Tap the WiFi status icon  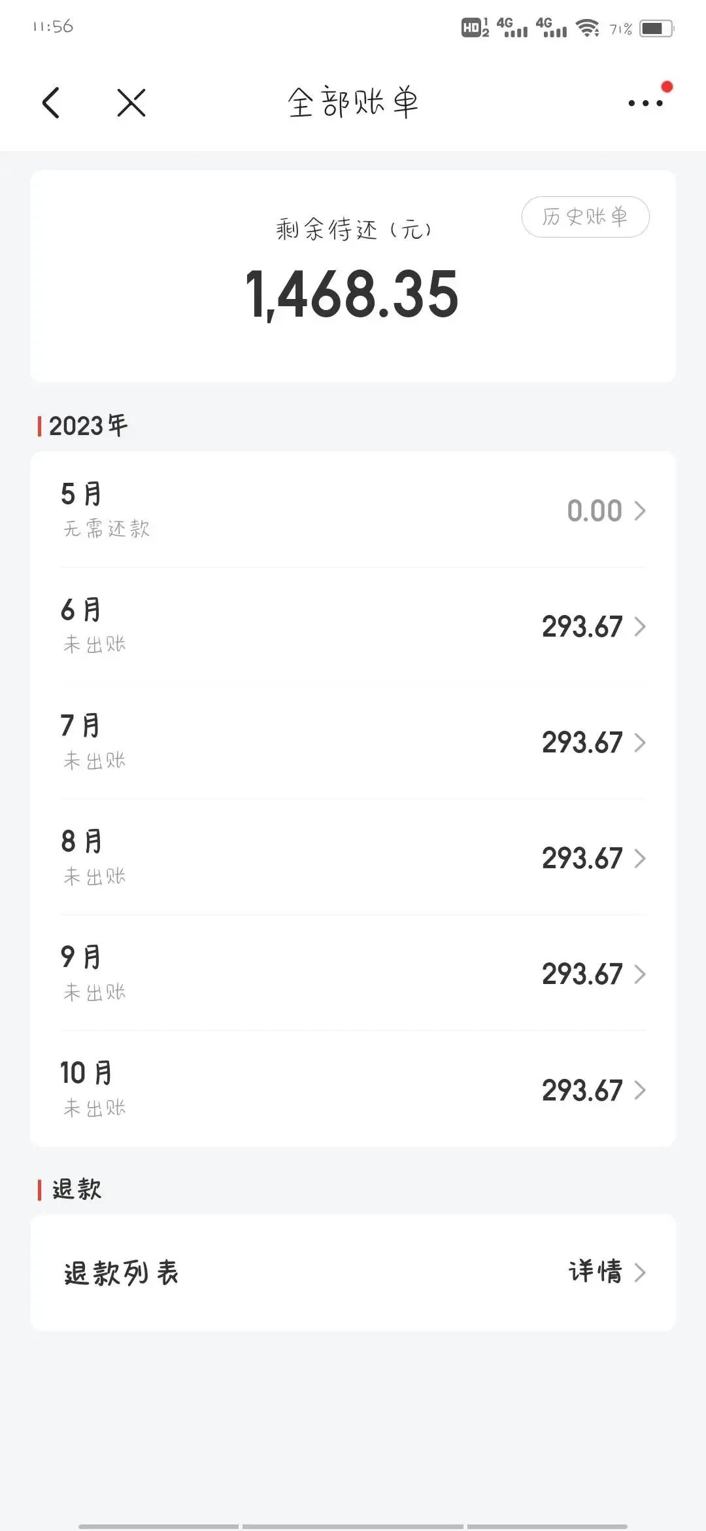587,28
